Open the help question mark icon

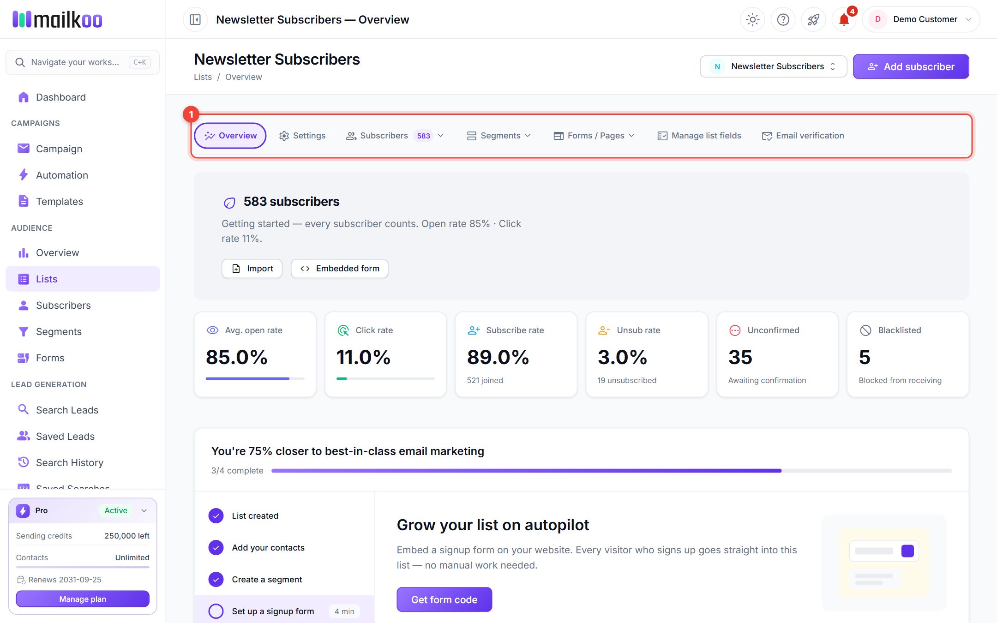point(783,19)
